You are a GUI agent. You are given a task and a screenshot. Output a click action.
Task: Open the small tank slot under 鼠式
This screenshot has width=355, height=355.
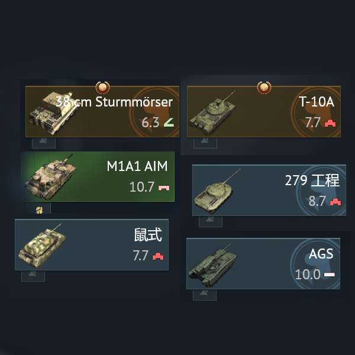pyautogui.click(x=33, y=276)
